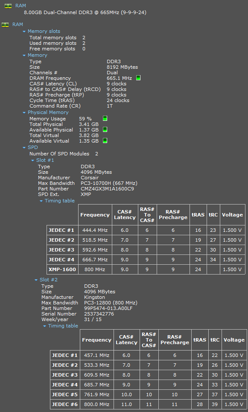The width and height of the screenshot is (248, 412).
Task: Click the RAM section memory-stick icon above Memory slots
Action: pyautogui.click(x=5, y=25)
